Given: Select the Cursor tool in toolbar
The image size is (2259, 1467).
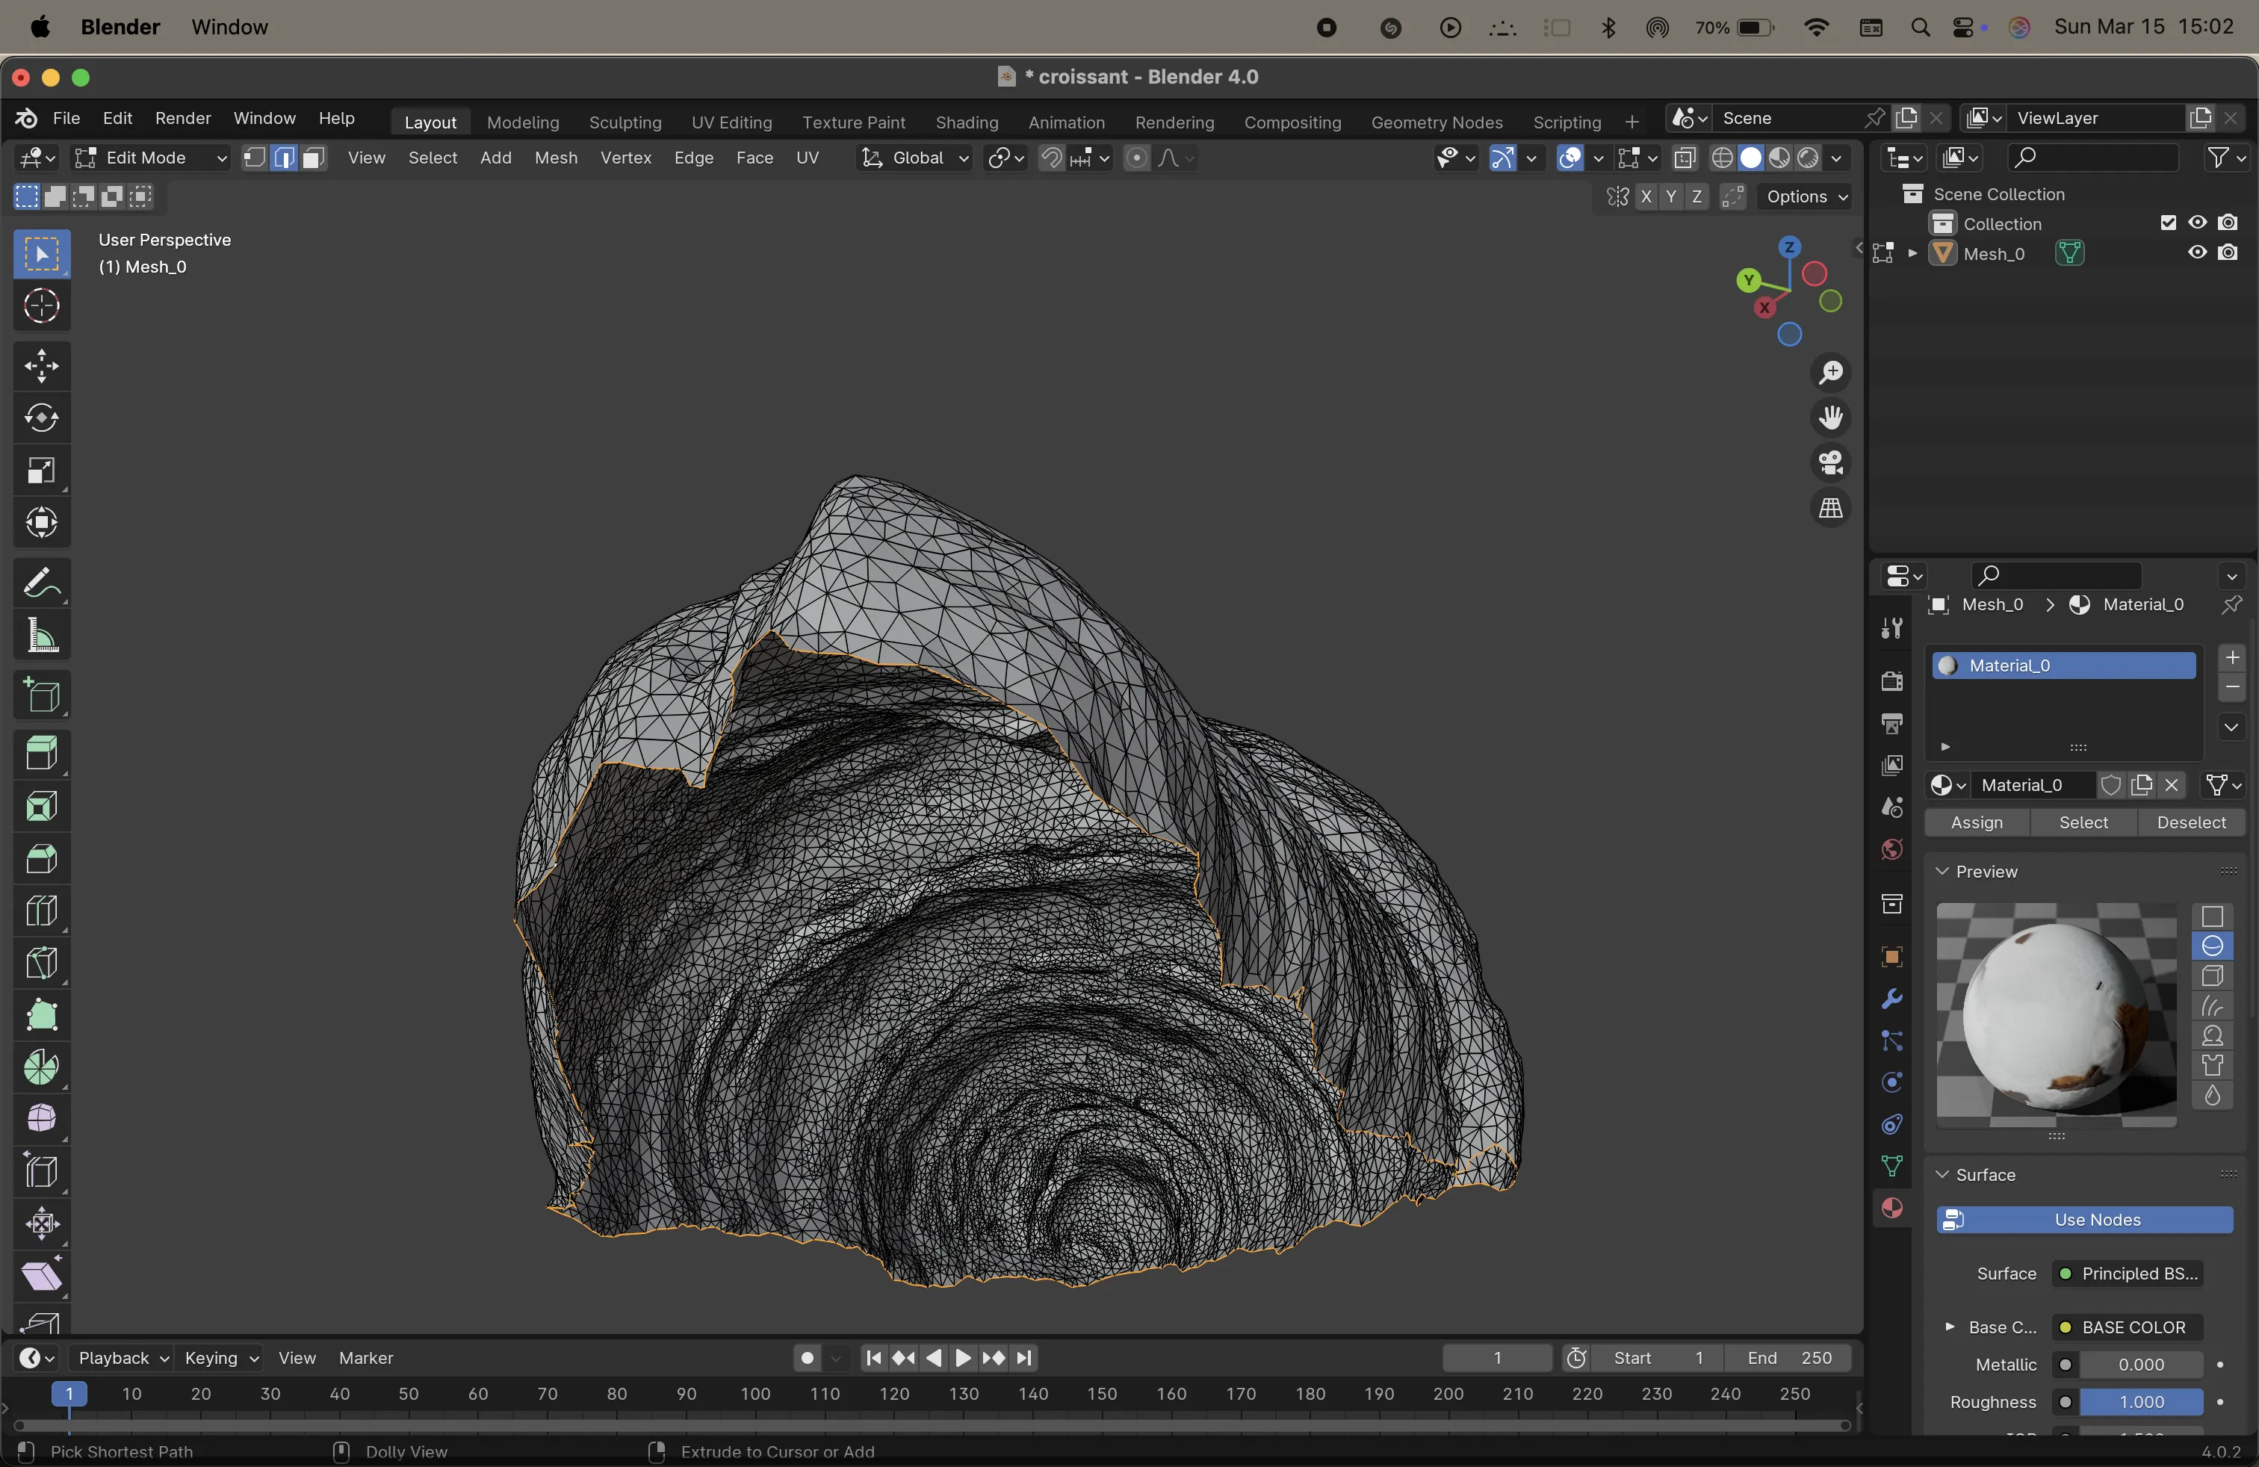Looking at the screenshot, I should (42, 306).
